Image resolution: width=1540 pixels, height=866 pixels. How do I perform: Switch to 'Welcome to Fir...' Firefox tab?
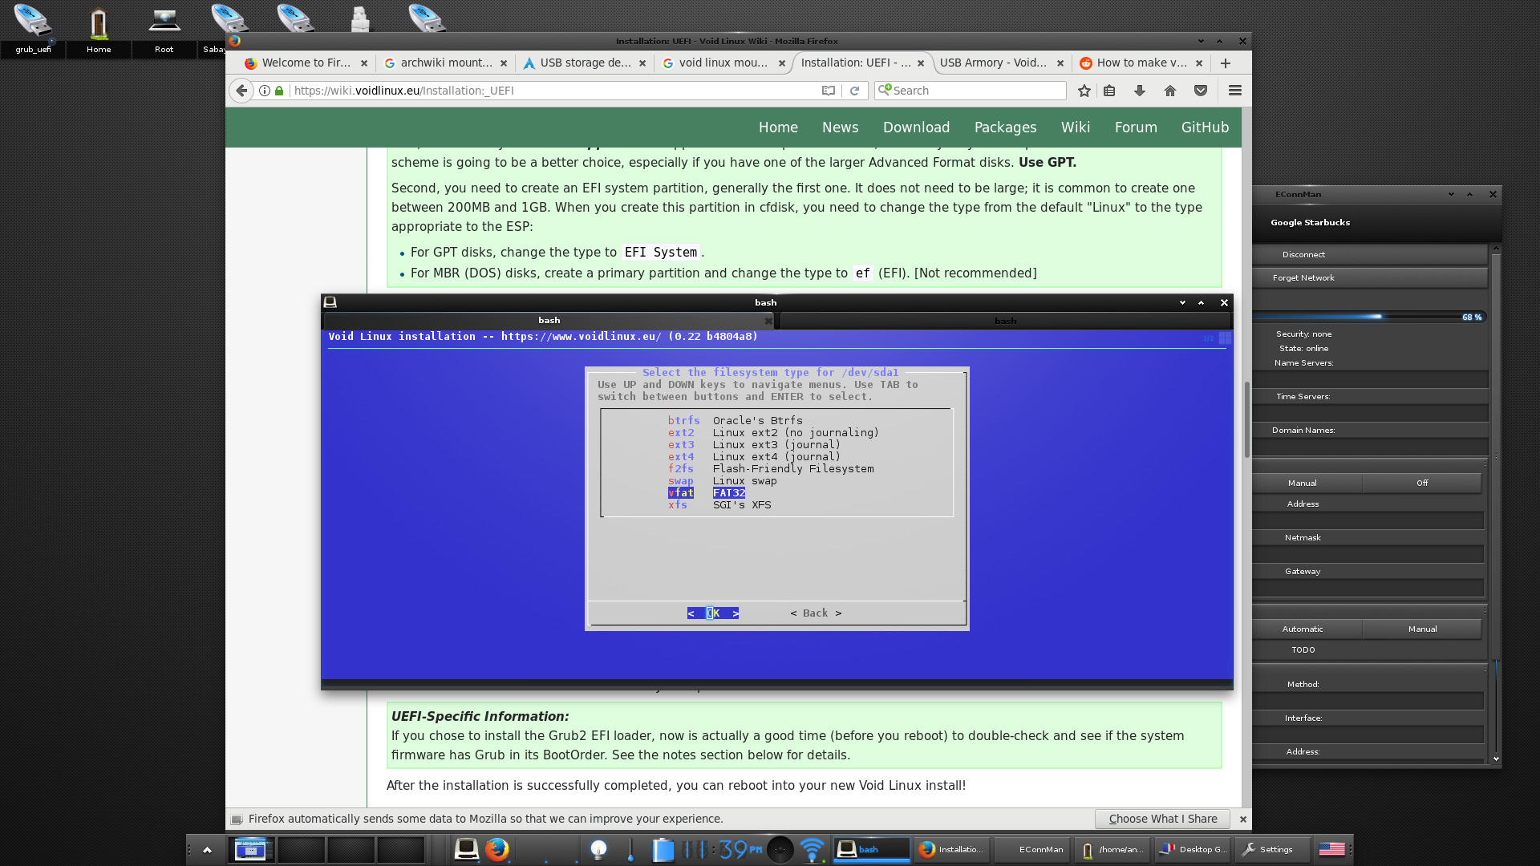[x=306, y=63]
